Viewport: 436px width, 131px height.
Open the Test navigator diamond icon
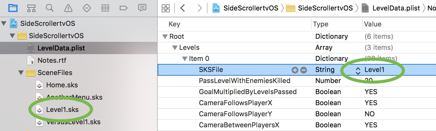[x=87, y=8]
